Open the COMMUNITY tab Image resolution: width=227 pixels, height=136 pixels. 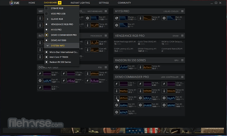coord(124,3)
